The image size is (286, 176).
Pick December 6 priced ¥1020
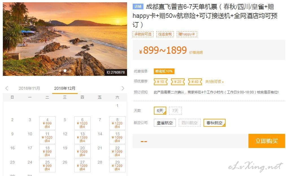tap(82, 123)
